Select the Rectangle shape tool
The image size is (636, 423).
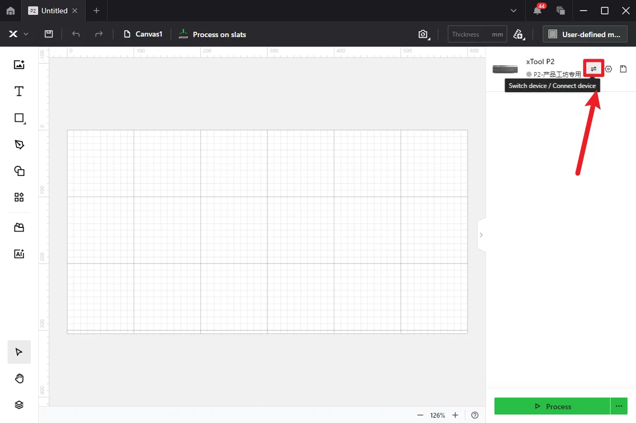click(19, 118)
